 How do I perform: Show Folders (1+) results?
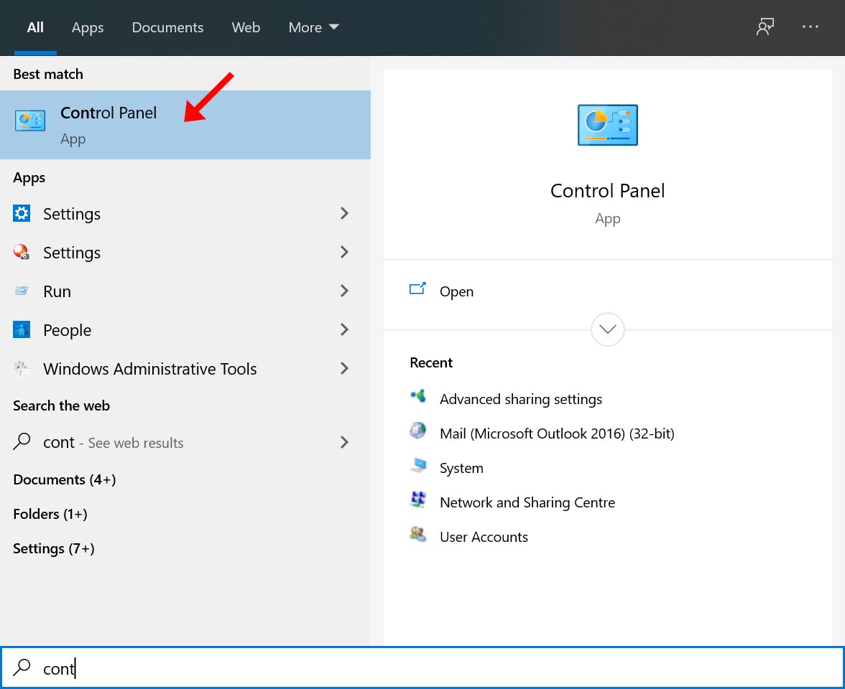(50, 514)
